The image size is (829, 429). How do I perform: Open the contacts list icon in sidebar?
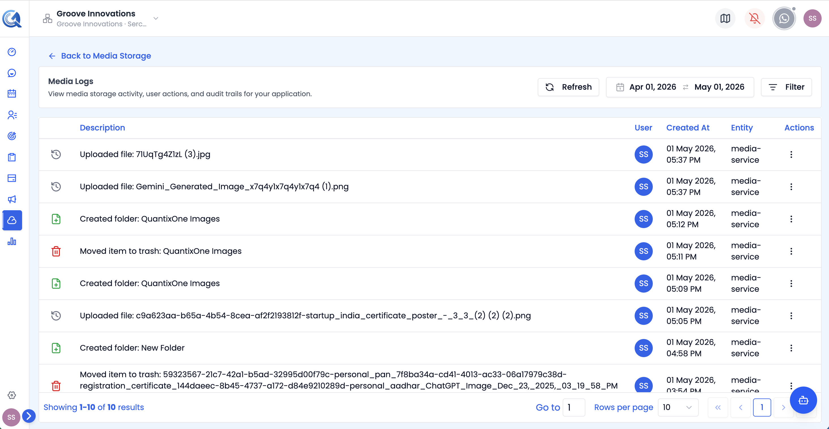12,115
